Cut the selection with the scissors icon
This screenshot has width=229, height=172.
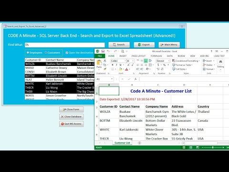coord(104,61)
